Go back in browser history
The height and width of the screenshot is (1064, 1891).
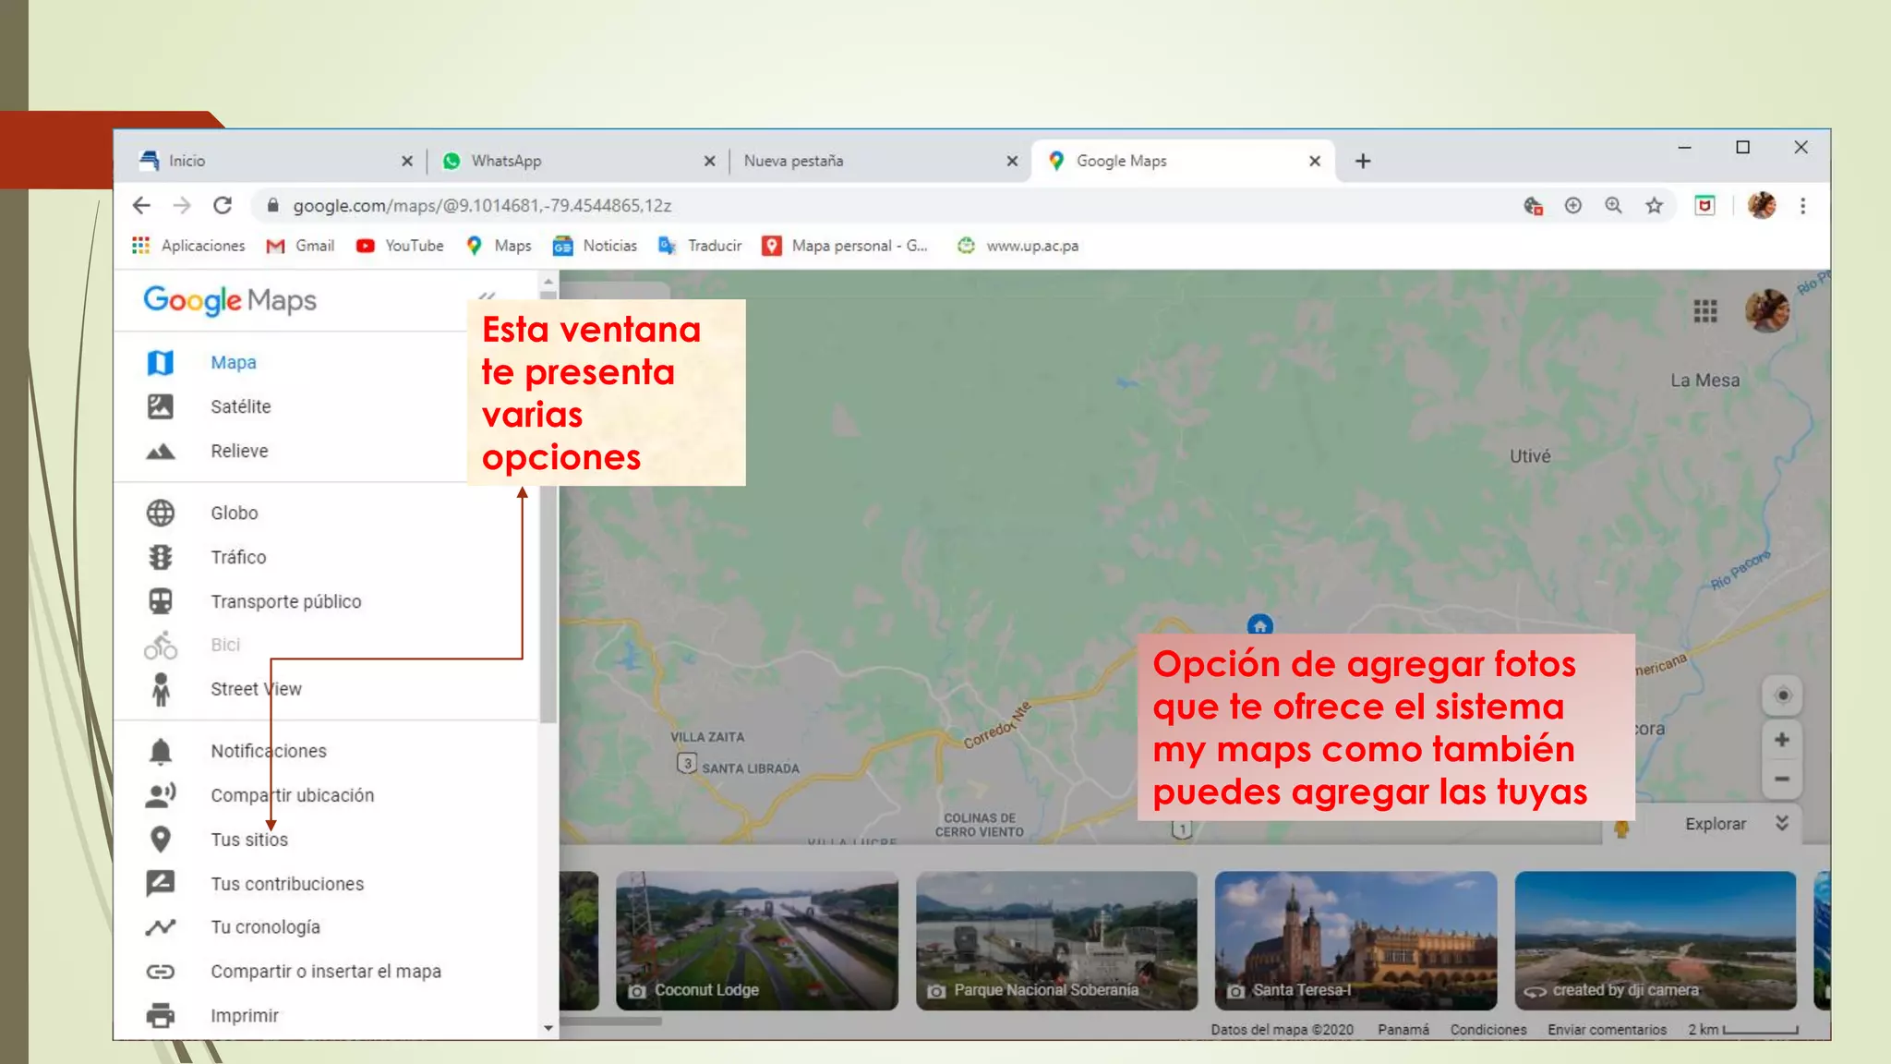(141, 205)
